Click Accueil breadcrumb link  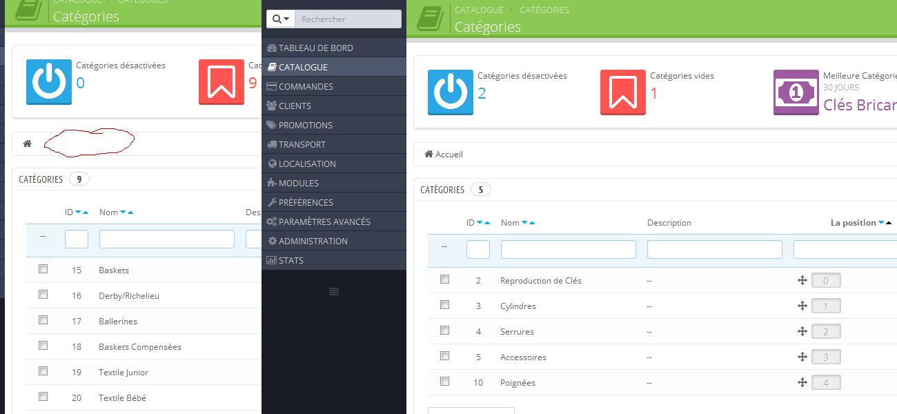tap(449, 155)
